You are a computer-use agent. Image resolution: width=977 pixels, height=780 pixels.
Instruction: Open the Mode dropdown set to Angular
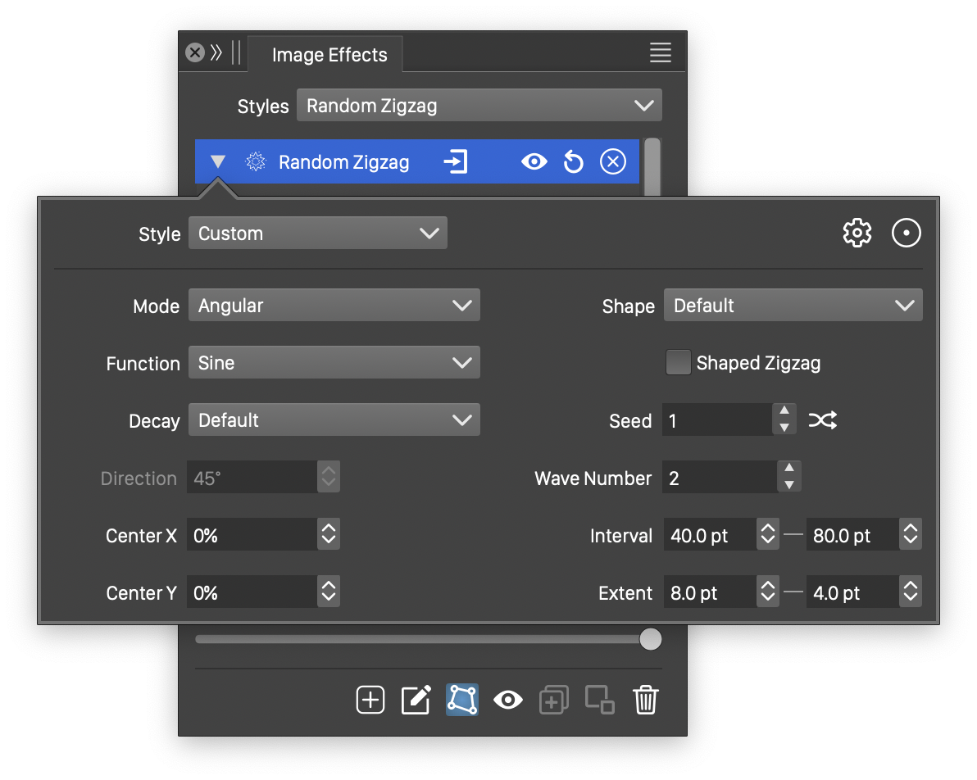point(334,306)
